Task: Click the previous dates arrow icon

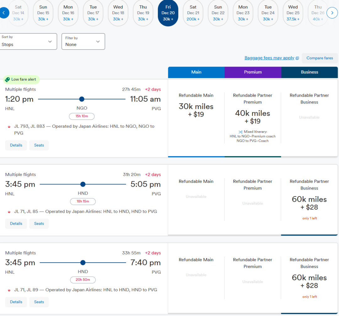Action: click(4, 13)
